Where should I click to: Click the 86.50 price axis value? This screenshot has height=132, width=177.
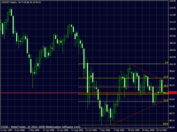[x=172, y=127]
